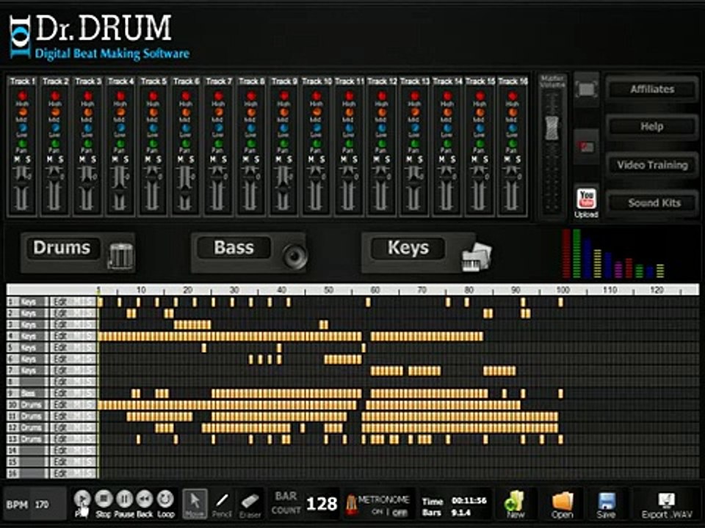Click the YouTube Upload icon
The width and height of the screenshot is (705, 528).
click(x=586, y=202)
